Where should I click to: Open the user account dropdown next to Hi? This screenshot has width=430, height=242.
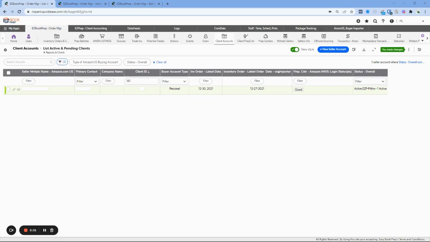(422, 21)
